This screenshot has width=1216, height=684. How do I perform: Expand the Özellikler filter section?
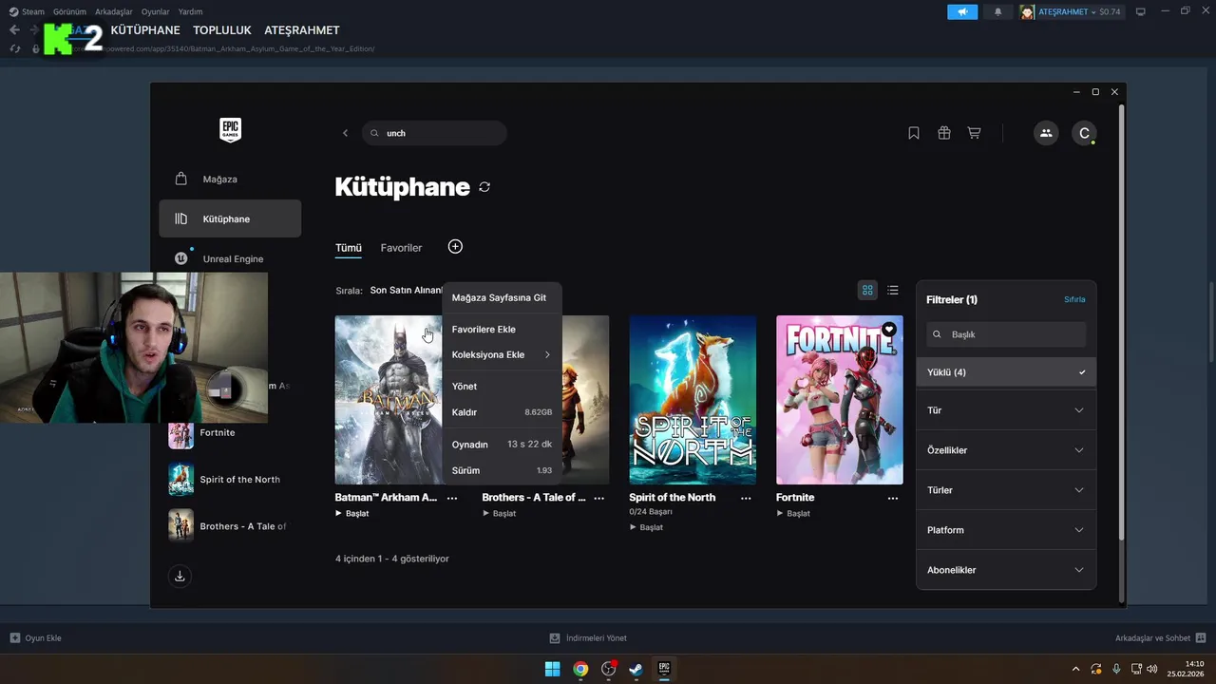(1006, 450)
